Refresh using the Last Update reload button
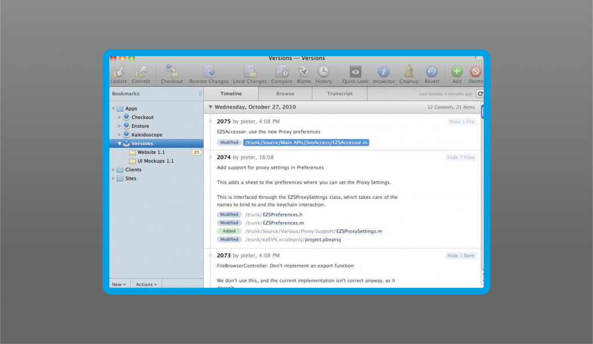Screen dimensions: 593x344 coord(480,94)
